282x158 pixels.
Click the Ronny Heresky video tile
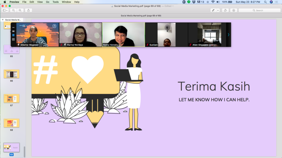click(123, 34)
